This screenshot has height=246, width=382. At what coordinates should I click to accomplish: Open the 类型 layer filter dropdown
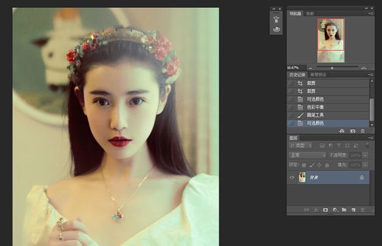(x=300, y=146)
